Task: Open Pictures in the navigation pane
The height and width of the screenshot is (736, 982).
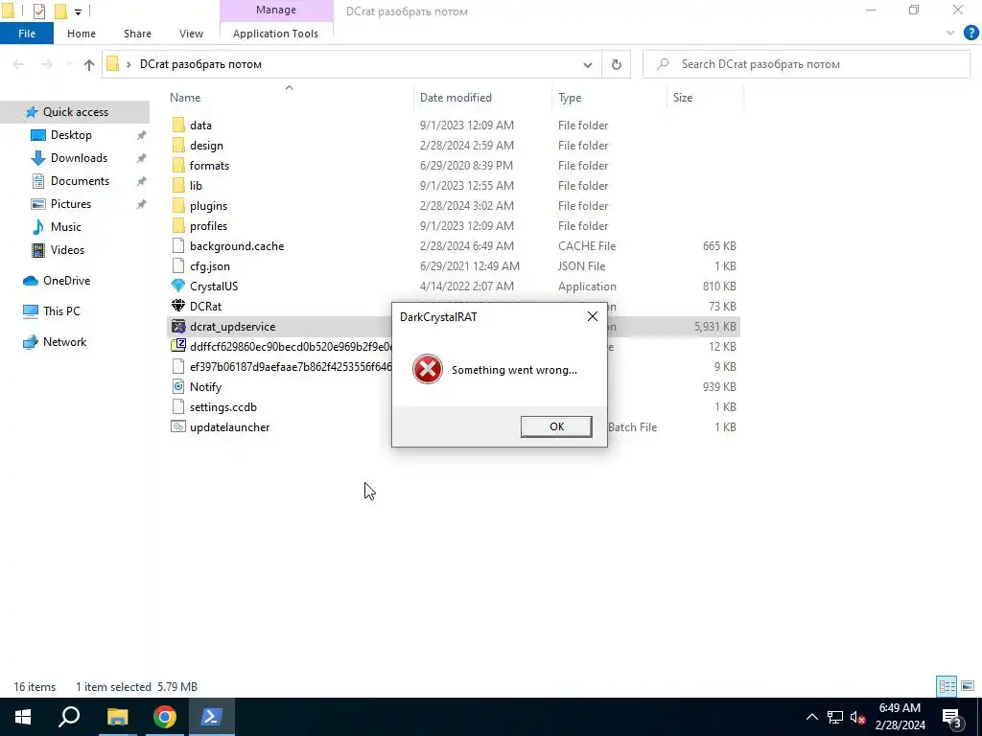Action: [x=70, y=204]
